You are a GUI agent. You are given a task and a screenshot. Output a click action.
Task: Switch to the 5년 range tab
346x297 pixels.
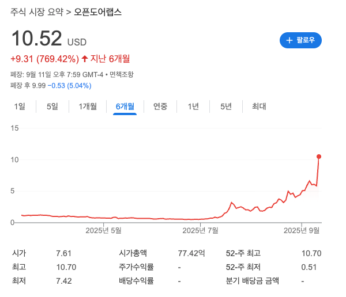(226, 106)
